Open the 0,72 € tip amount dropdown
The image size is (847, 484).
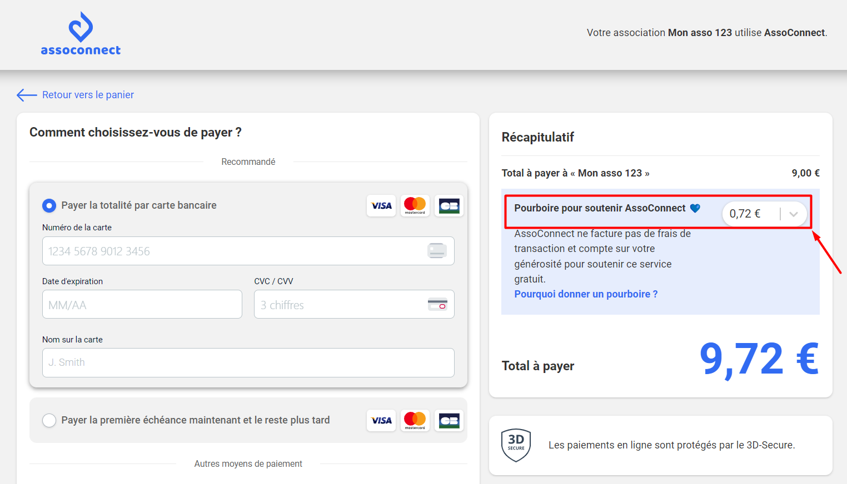tap(765, 214)
